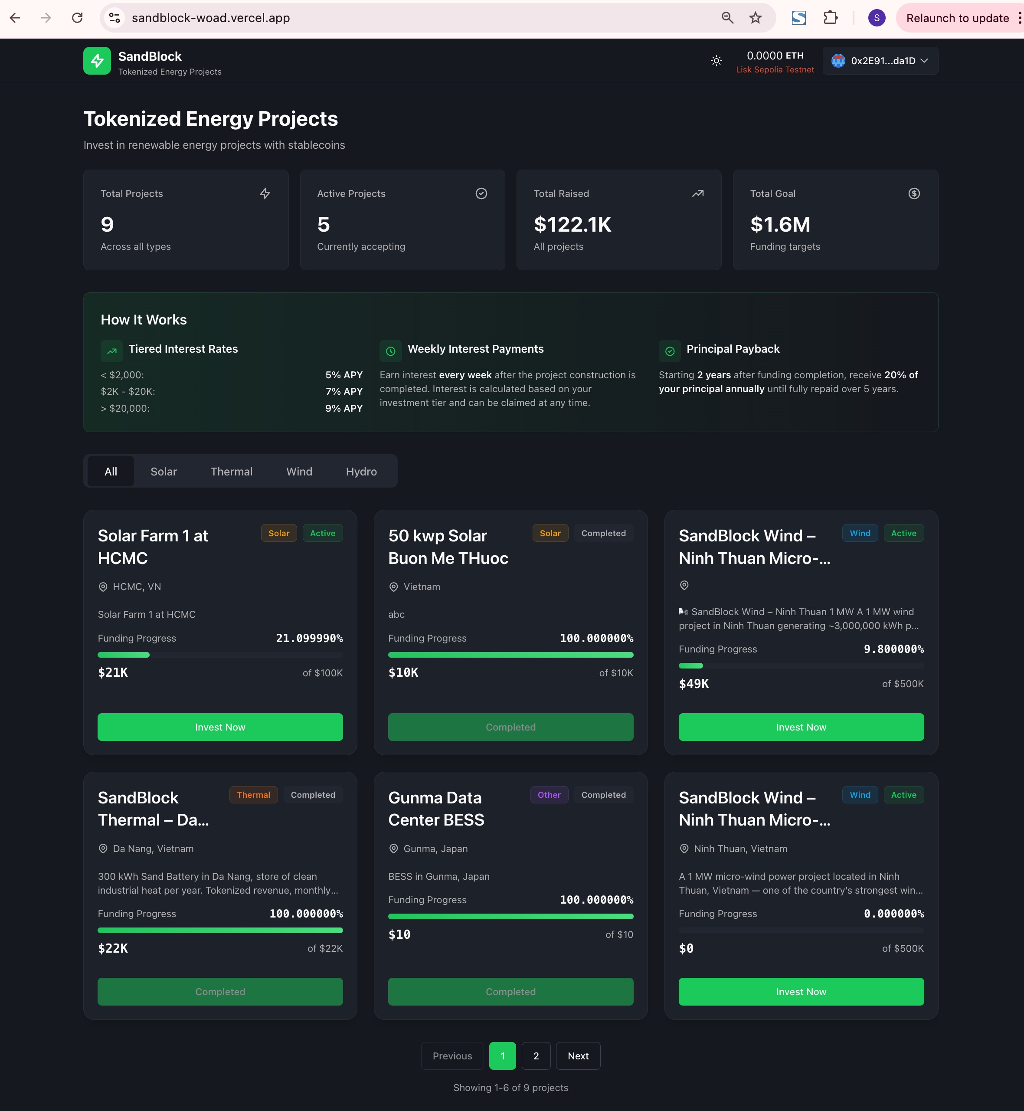
Task: Click the wallet avatar icon
Action: pos(838,61)
